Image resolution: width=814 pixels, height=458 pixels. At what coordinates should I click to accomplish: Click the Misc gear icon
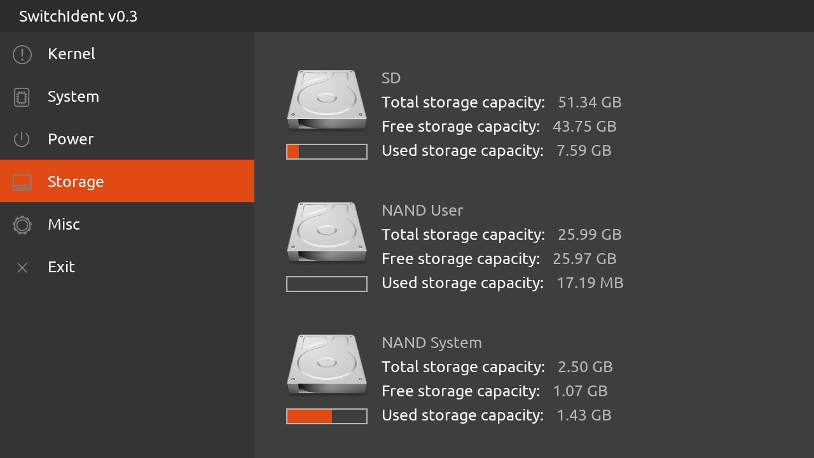[22, 225]
